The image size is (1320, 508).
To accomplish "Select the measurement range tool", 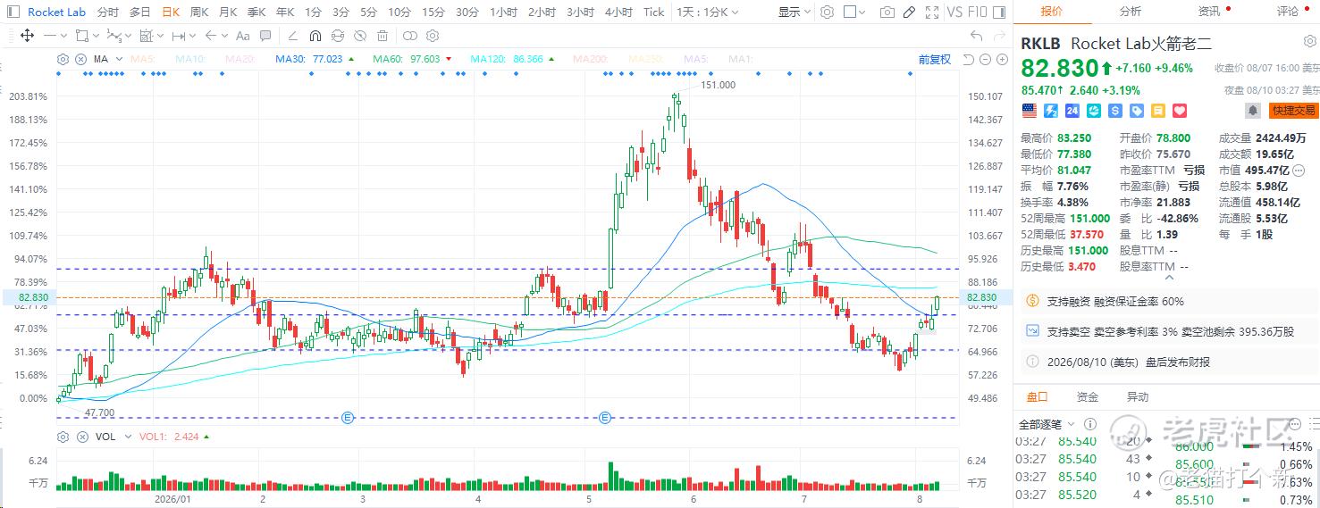I will pos(146,36).
